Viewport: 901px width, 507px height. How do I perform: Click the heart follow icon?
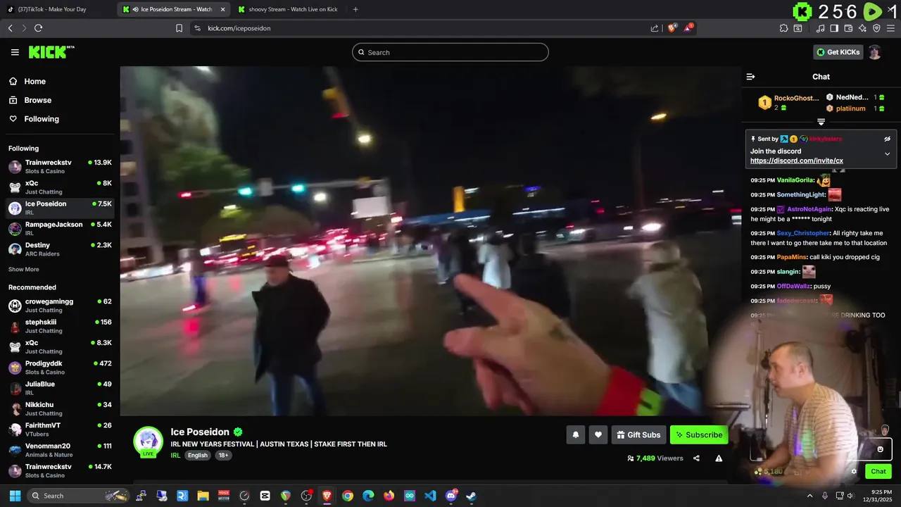(598, 435)
